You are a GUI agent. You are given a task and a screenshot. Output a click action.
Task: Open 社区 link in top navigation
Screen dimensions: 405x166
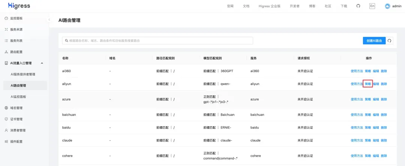coord(328,6)
